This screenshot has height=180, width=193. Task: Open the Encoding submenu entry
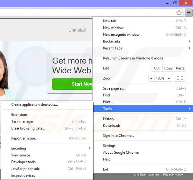pos(47,148)
